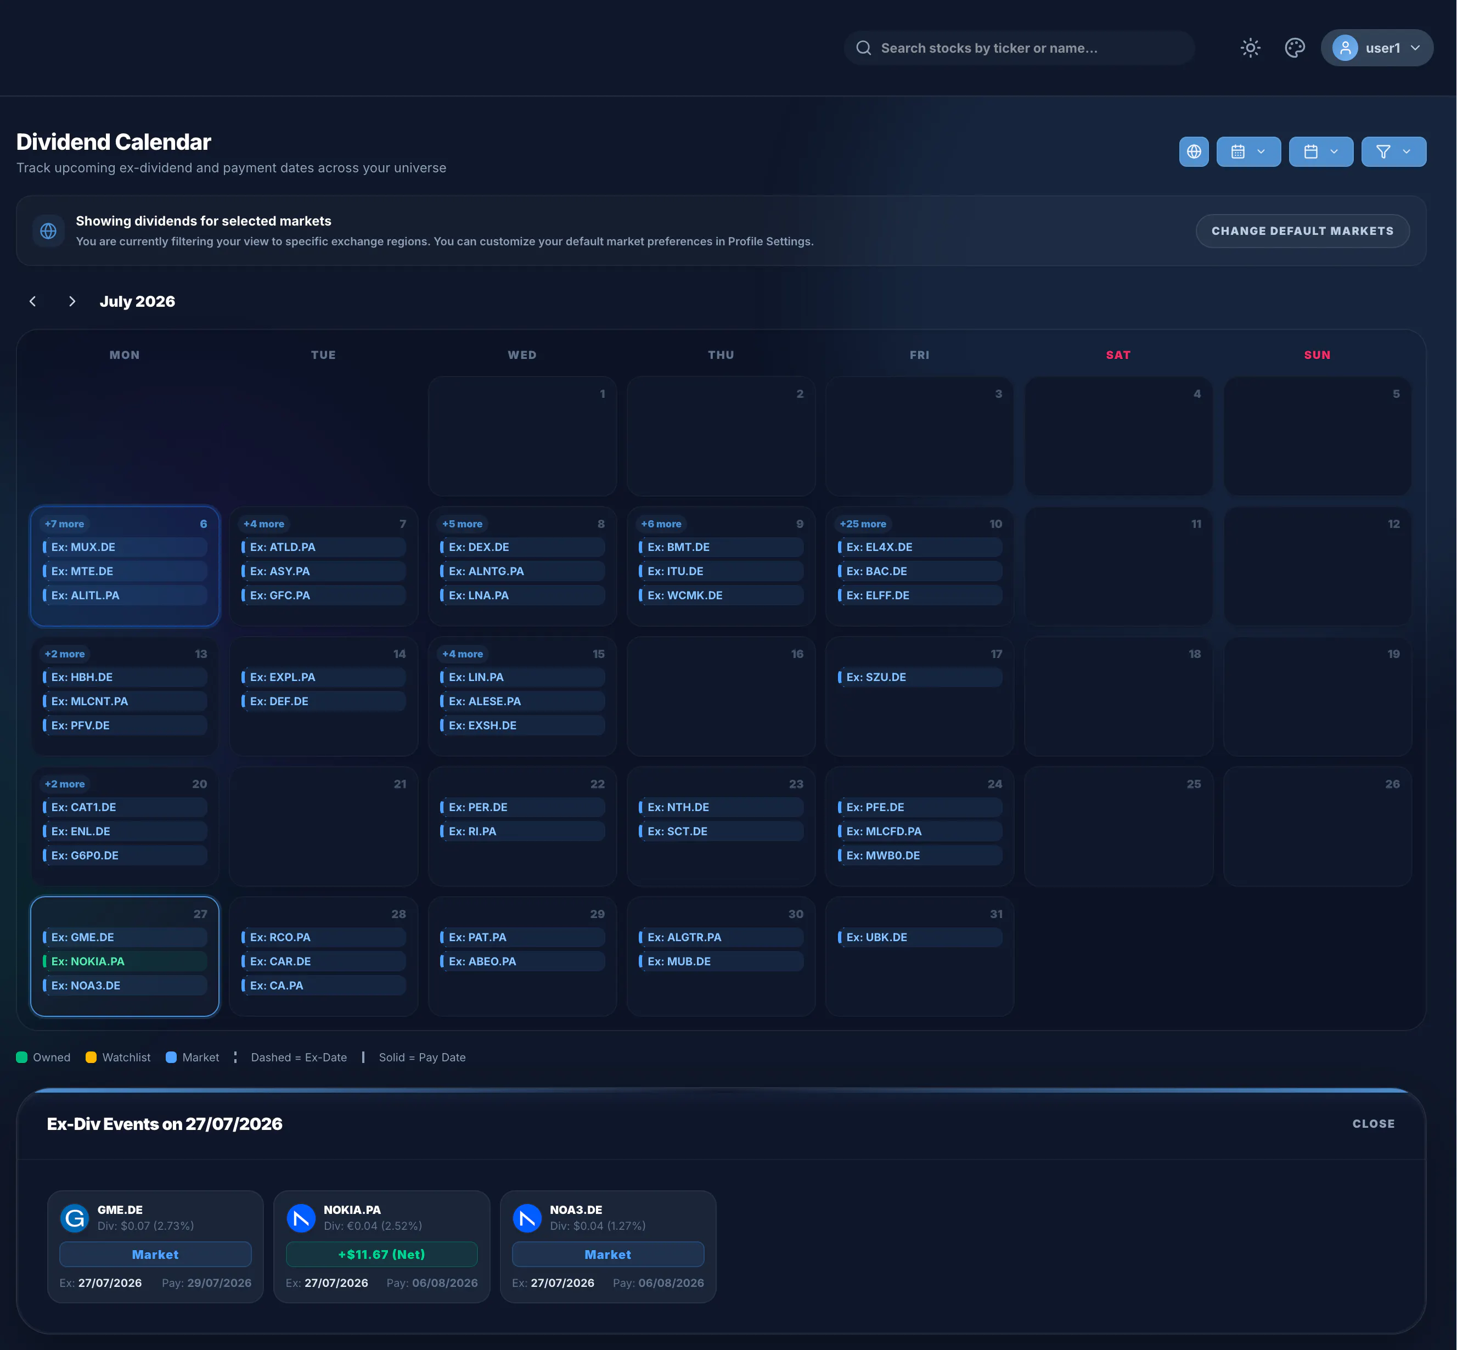Select owned Ex: NOKIA.PA event
The width and height of the screenshot is (1457, 1350).
125,961
